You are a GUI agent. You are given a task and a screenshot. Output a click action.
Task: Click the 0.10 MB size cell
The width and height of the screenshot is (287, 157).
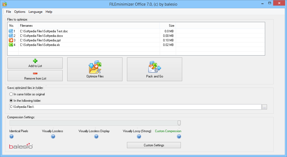click(168, 40)
